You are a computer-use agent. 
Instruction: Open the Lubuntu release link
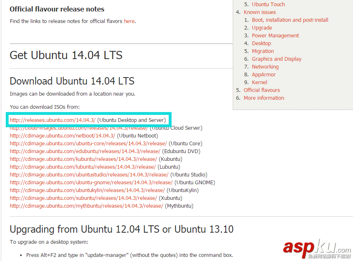(x=83, y=167)
